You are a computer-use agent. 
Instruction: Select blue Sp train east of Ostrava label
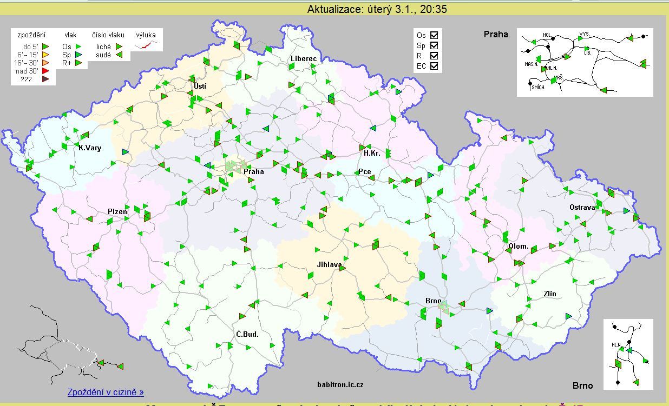[627, 210]
